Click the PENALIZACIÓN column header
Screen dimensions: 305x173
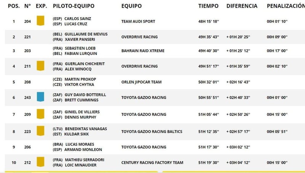click(285, 6)
